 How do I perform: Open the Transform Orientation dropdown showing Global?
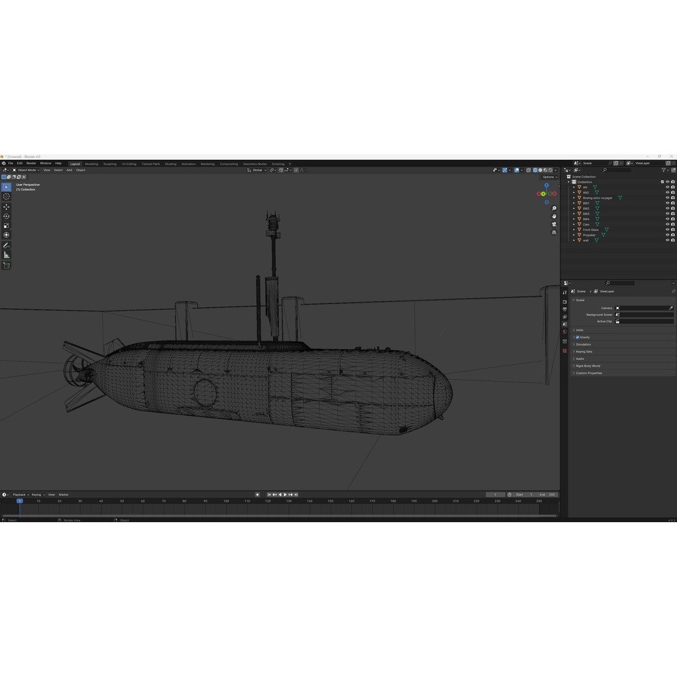coord(257,170)
